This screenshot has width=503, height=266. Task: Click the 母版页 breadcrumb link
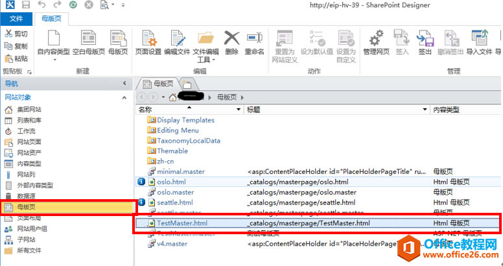tap(227, 97)
